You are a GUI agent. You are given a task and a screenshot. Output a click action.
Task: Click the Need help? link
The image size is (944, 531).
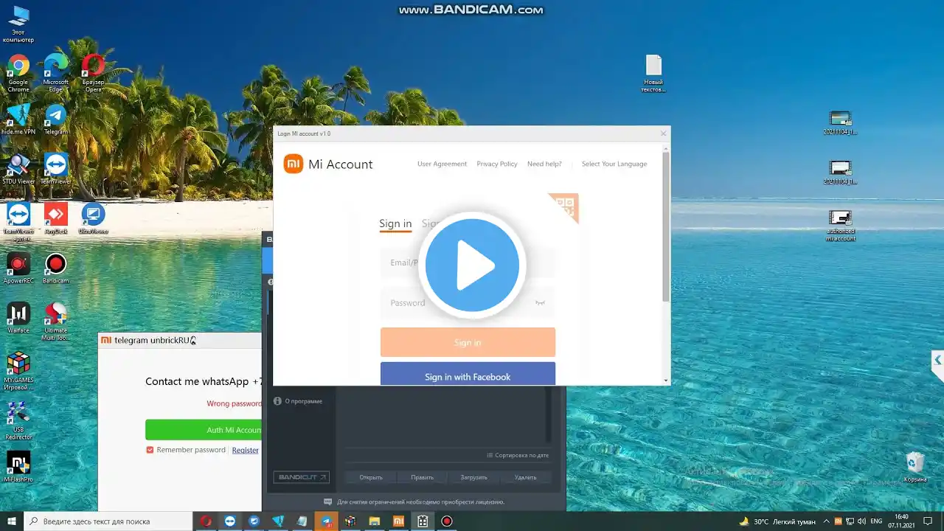(544, 164)
